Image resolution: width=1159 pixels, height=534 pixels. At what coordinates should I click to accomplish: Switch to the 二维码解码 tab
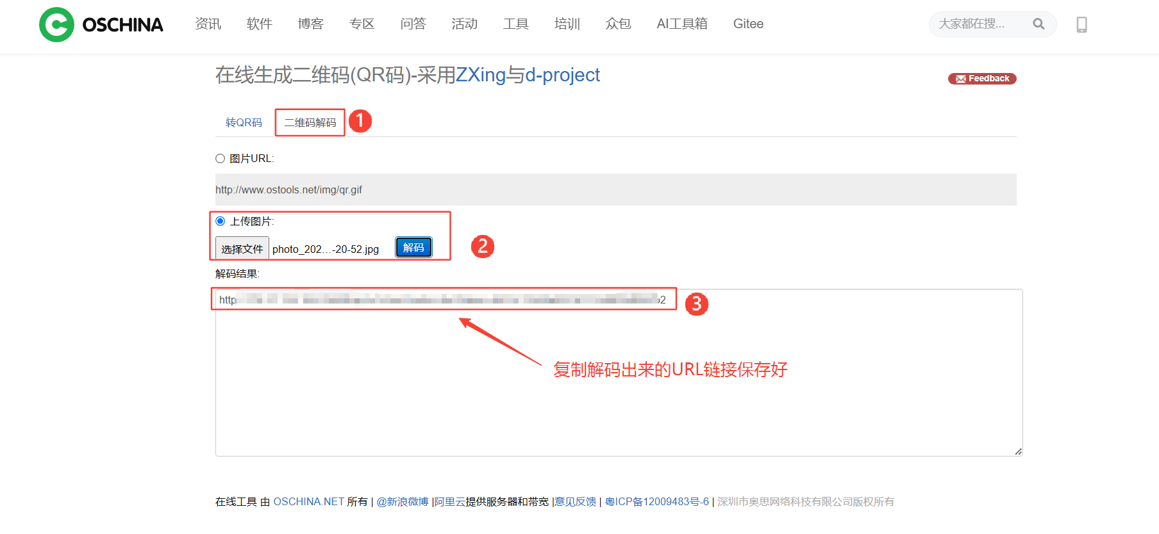pos(310,123)
